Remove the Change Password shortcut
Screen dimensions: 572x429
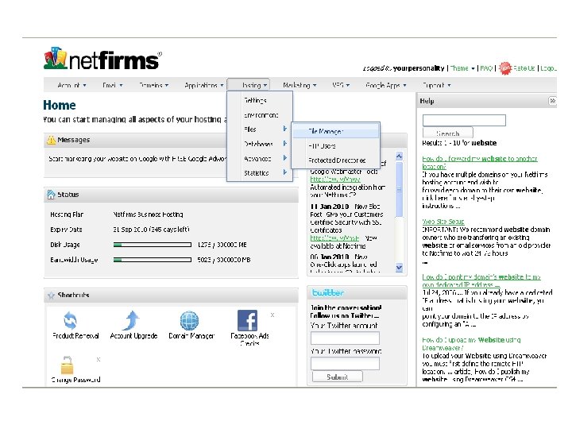99,359
